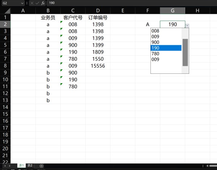The width and height of the screenshot is (217, 170).
Task: Select 900 from the dropdown list
Action: point(166,42)
